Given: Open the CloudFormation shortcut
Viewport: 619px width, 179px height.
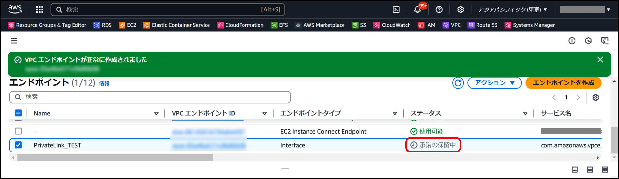Looking at the screenshot, I should [x=240, y=25].
